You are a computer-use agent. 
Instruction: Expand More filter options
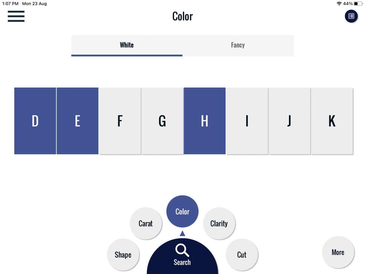[338, 252]
